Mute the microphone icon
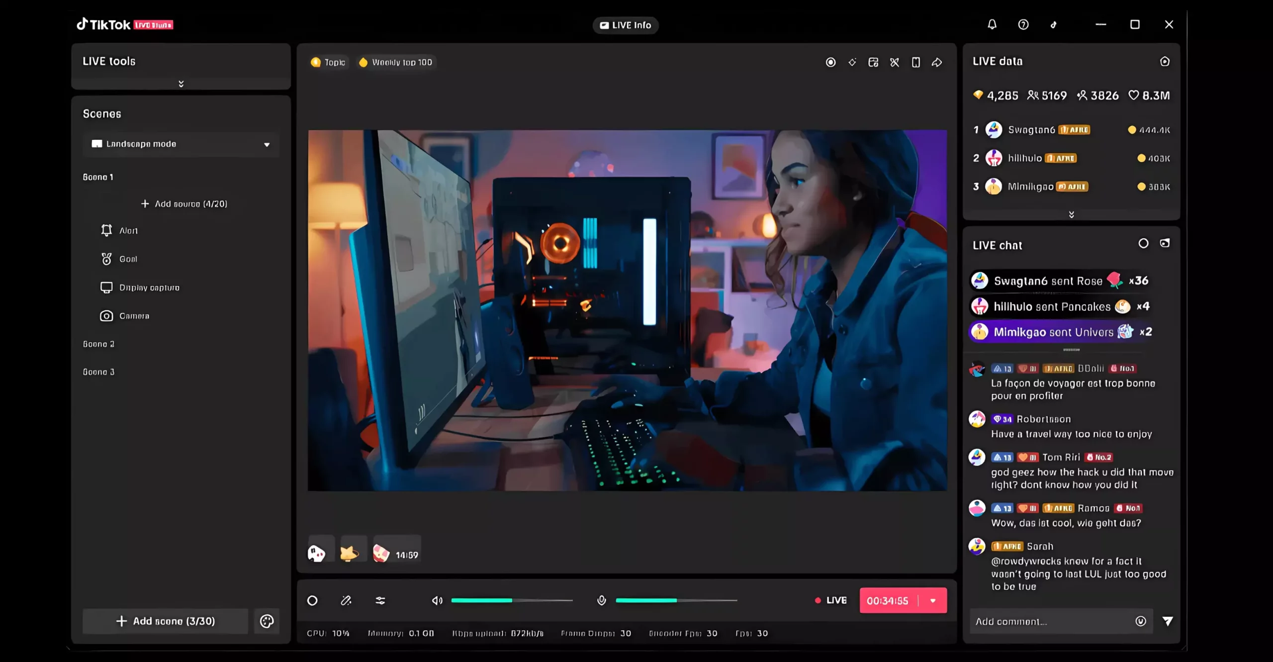 (602, 601)
